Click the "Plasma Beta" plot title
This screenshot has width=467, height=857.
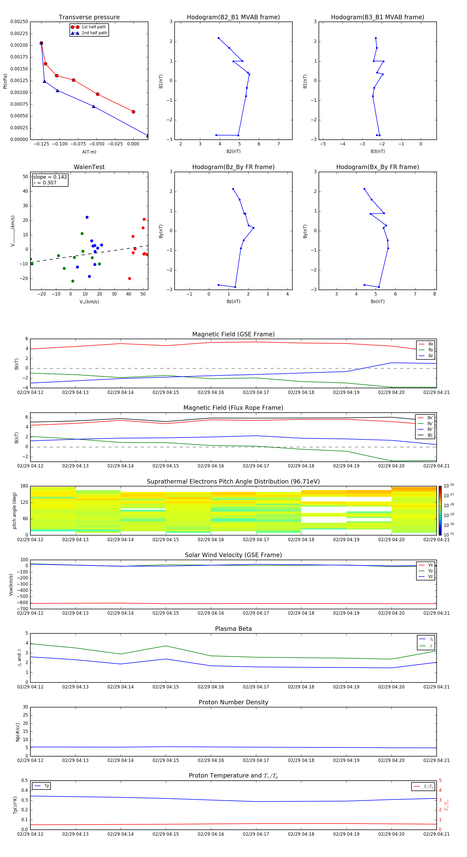click(x=233, y=629)
